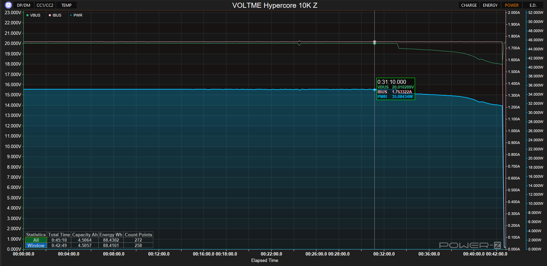Click the 10.000V voltage axis label
This screenshot has width=547, height=266.
point(13,146)
